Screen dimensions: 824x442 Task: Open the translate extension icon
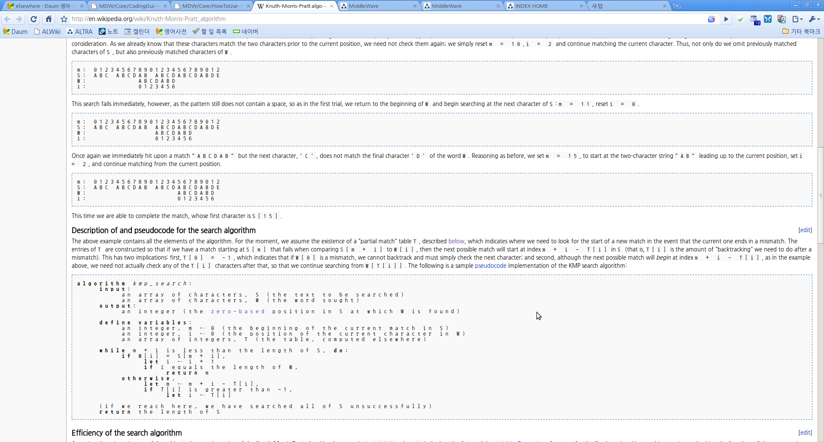(x=782, y=19)
